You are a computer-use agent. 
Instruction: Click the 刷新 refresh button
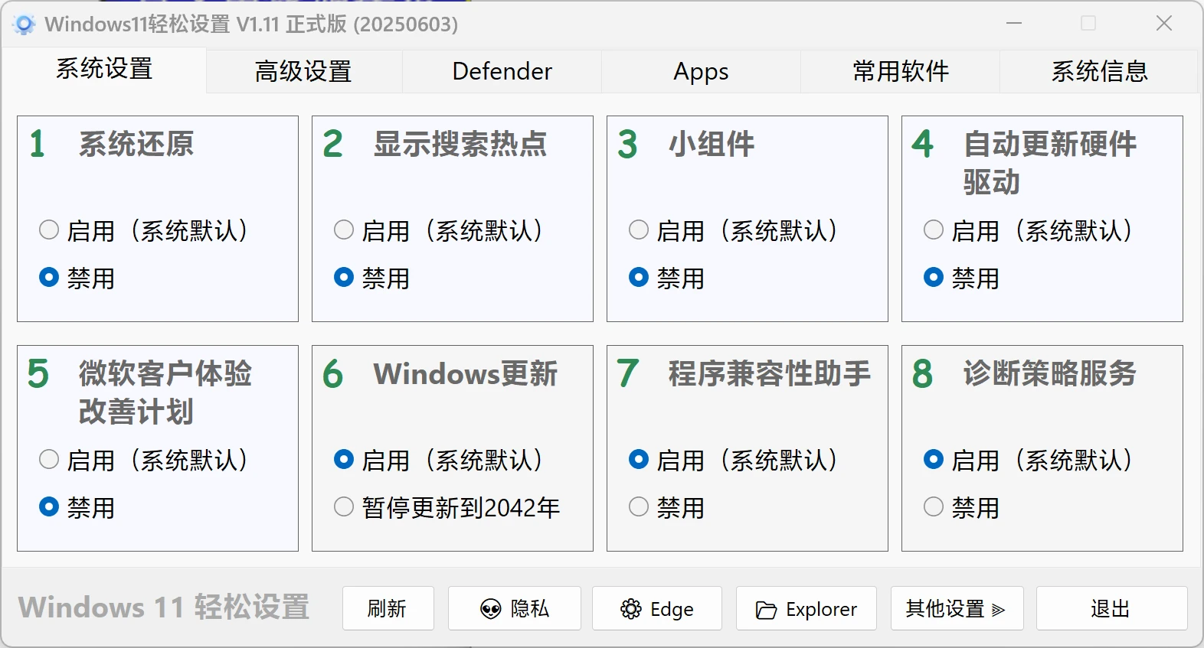pos(388,608)
